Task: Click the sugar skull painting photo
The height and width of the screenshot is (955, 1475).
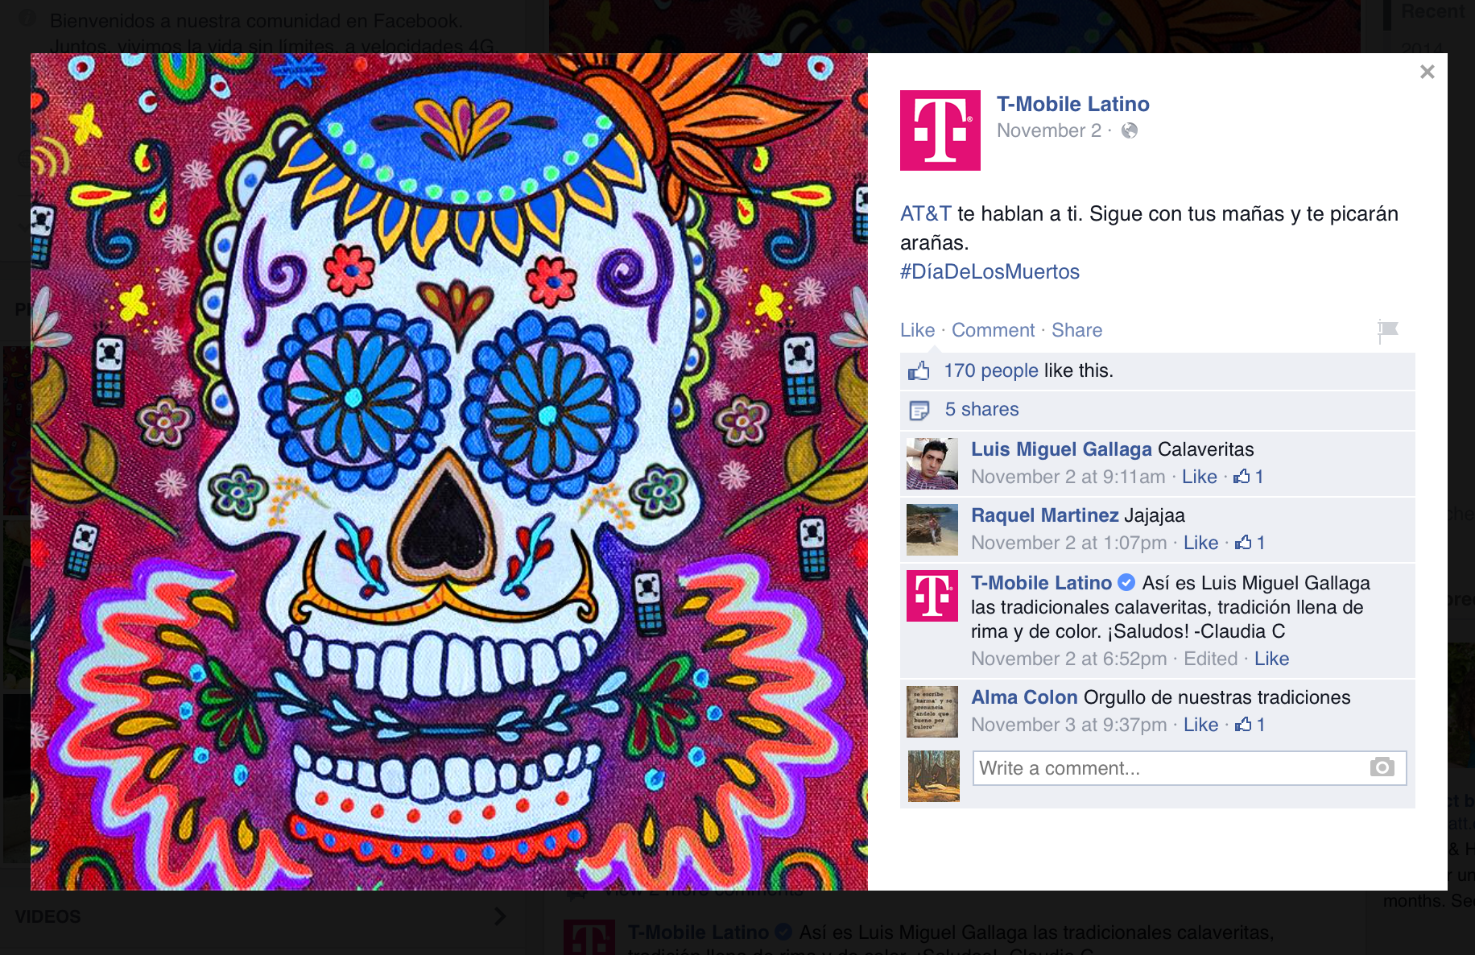Action: (449, 472)
